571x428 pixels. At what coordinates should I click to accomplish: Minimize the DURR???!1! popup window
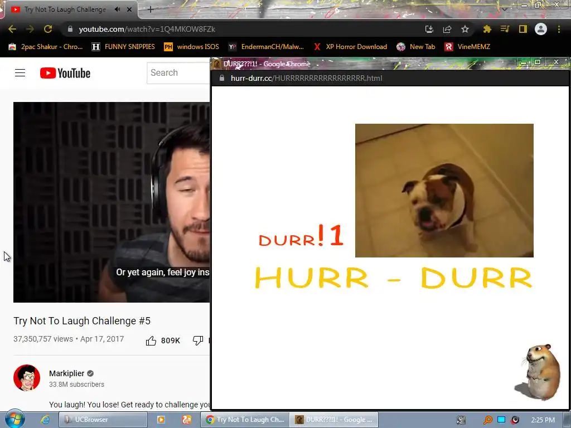pos(524,62)
